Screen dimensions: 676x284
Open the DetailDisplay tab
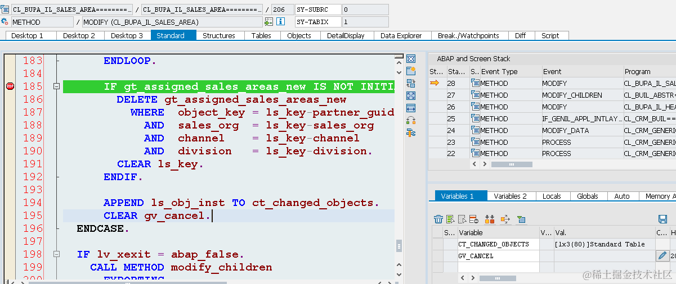click(x=346, y=35)
